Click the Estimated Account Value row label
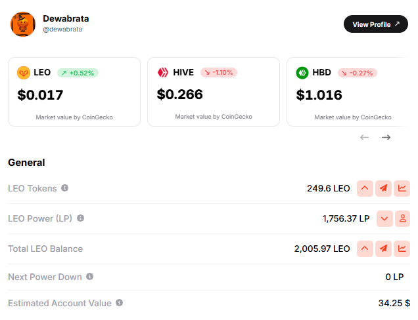 (60, 303)
